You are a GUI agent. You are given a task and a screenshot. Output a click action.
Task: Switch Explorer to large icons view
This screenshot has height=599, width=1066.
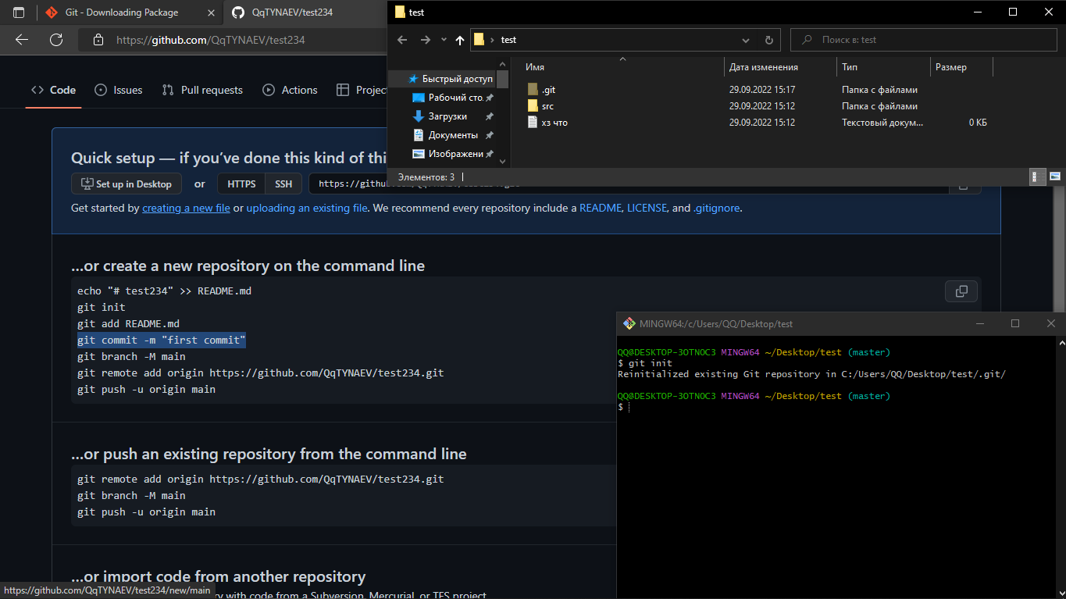point(1055,176)
